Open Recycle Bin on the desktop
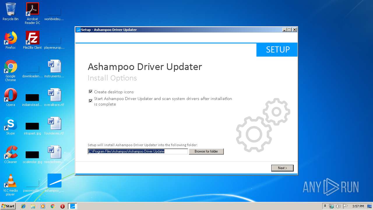This screenshot has width=373, height=210. coord(10,12)
